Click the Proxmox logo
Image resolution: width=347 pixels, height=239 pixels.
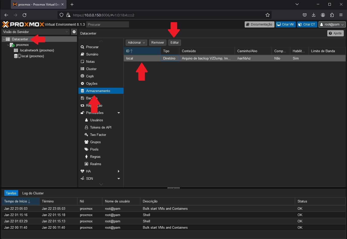coord(23,24)
